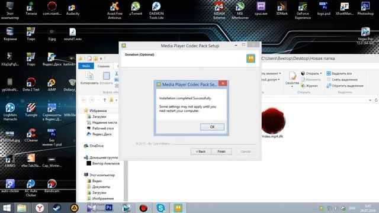Viewport: 379px width, 213px height.
Task: Select Недавние места in Explorer sidebar
Action: (102, 122)
